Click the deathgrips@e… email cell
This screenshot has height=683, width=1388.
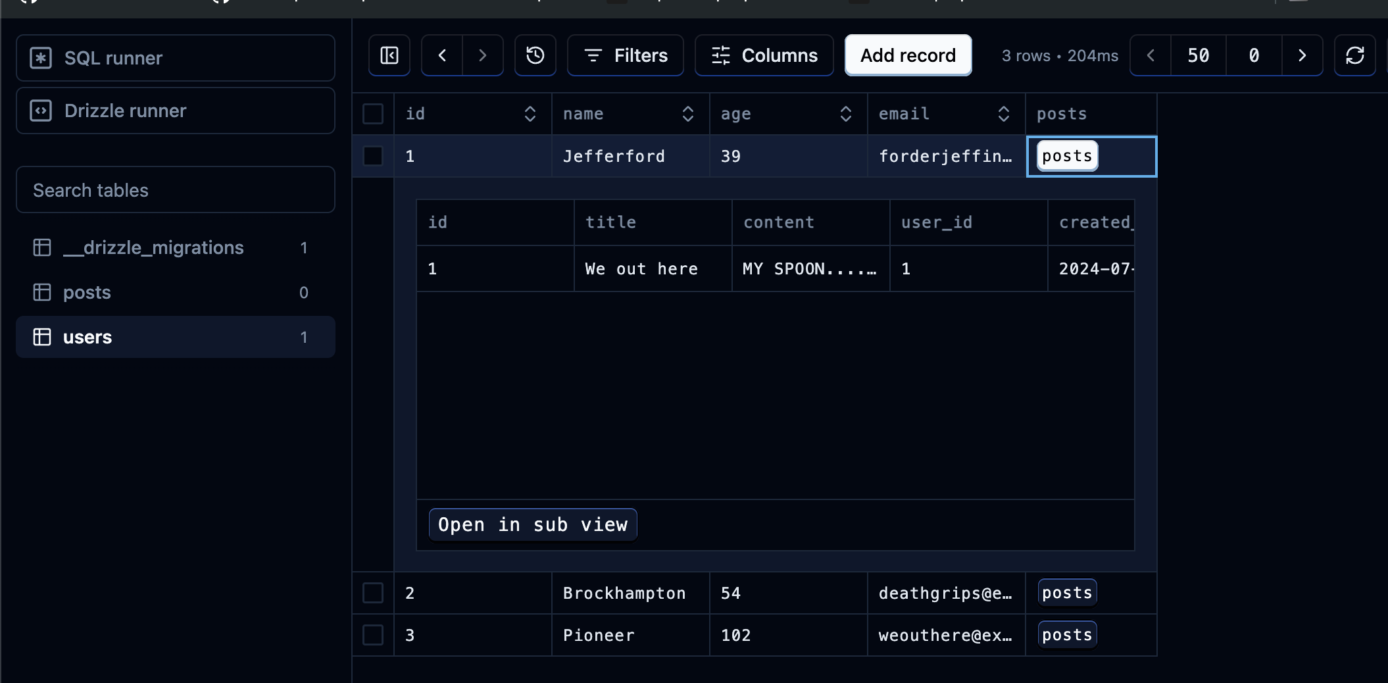947,593
